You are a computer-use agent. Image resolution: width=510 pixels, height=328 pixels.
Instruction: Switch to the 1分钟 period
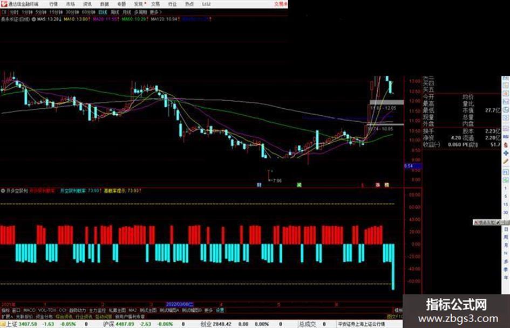point(27,12)
